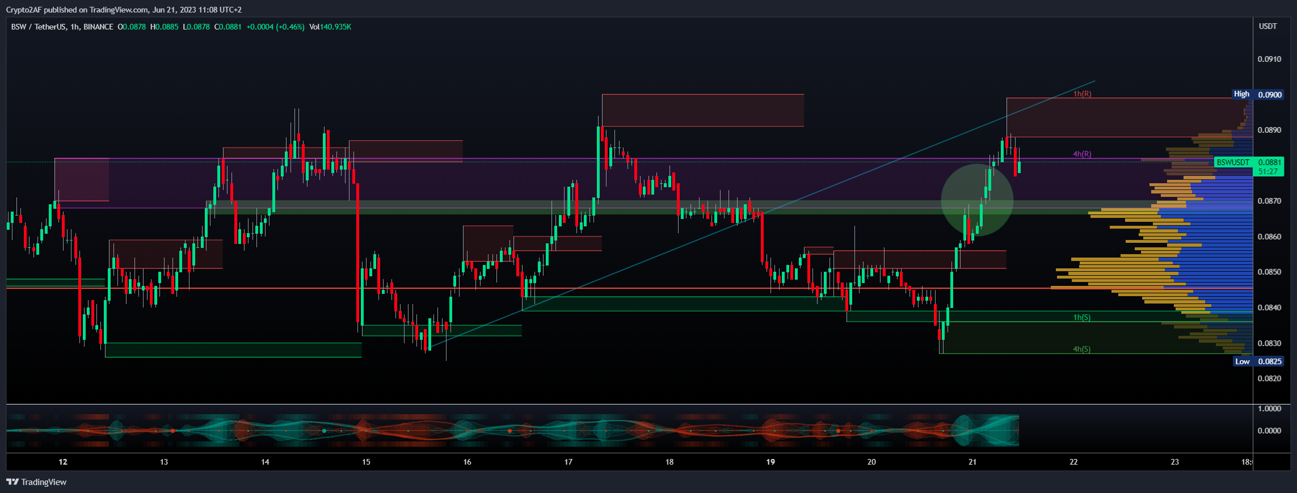Click the 0.0840 price axis label
The width and height of the screenshot is (1297, 493).
pyautogui.click(x=1269, y=307)
